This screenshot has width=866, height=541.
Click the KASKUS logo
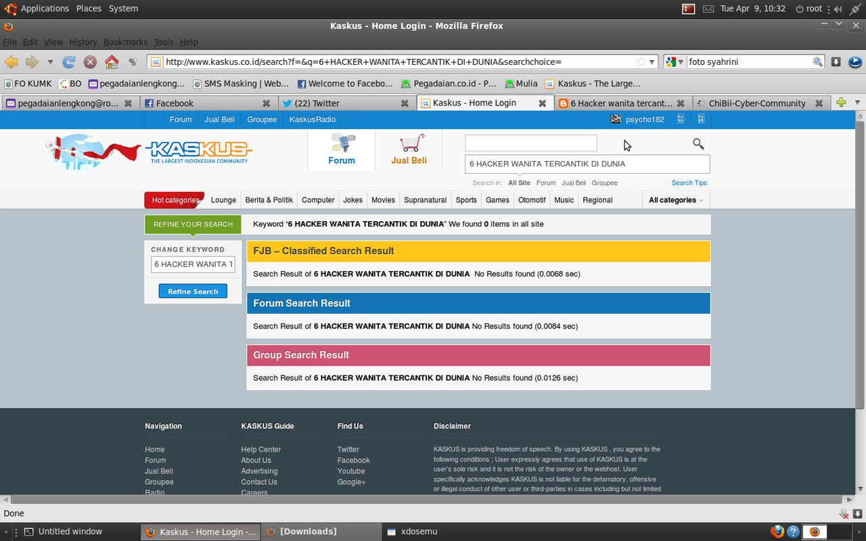click(199, 151)
